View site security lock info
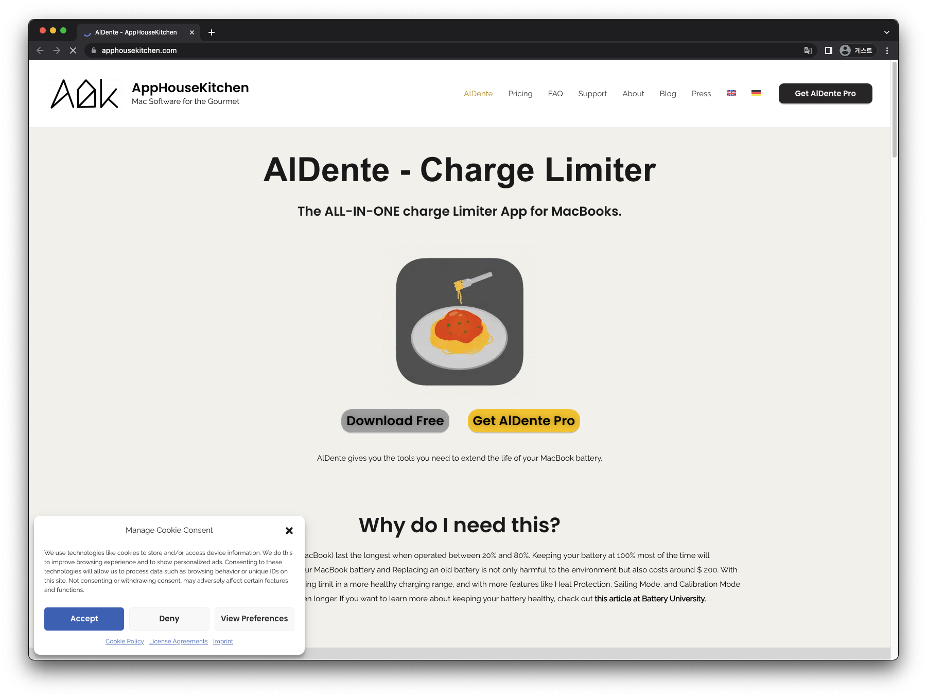The height and width of the screenshot is (698, 927). click(x=94, y=50)
